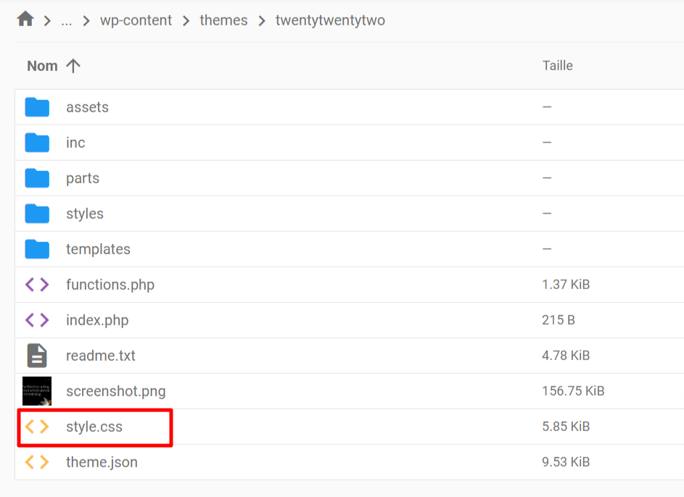This screenshot has height=497, width=684.
Task: Sort by the Nom column header
Action: 42,66
